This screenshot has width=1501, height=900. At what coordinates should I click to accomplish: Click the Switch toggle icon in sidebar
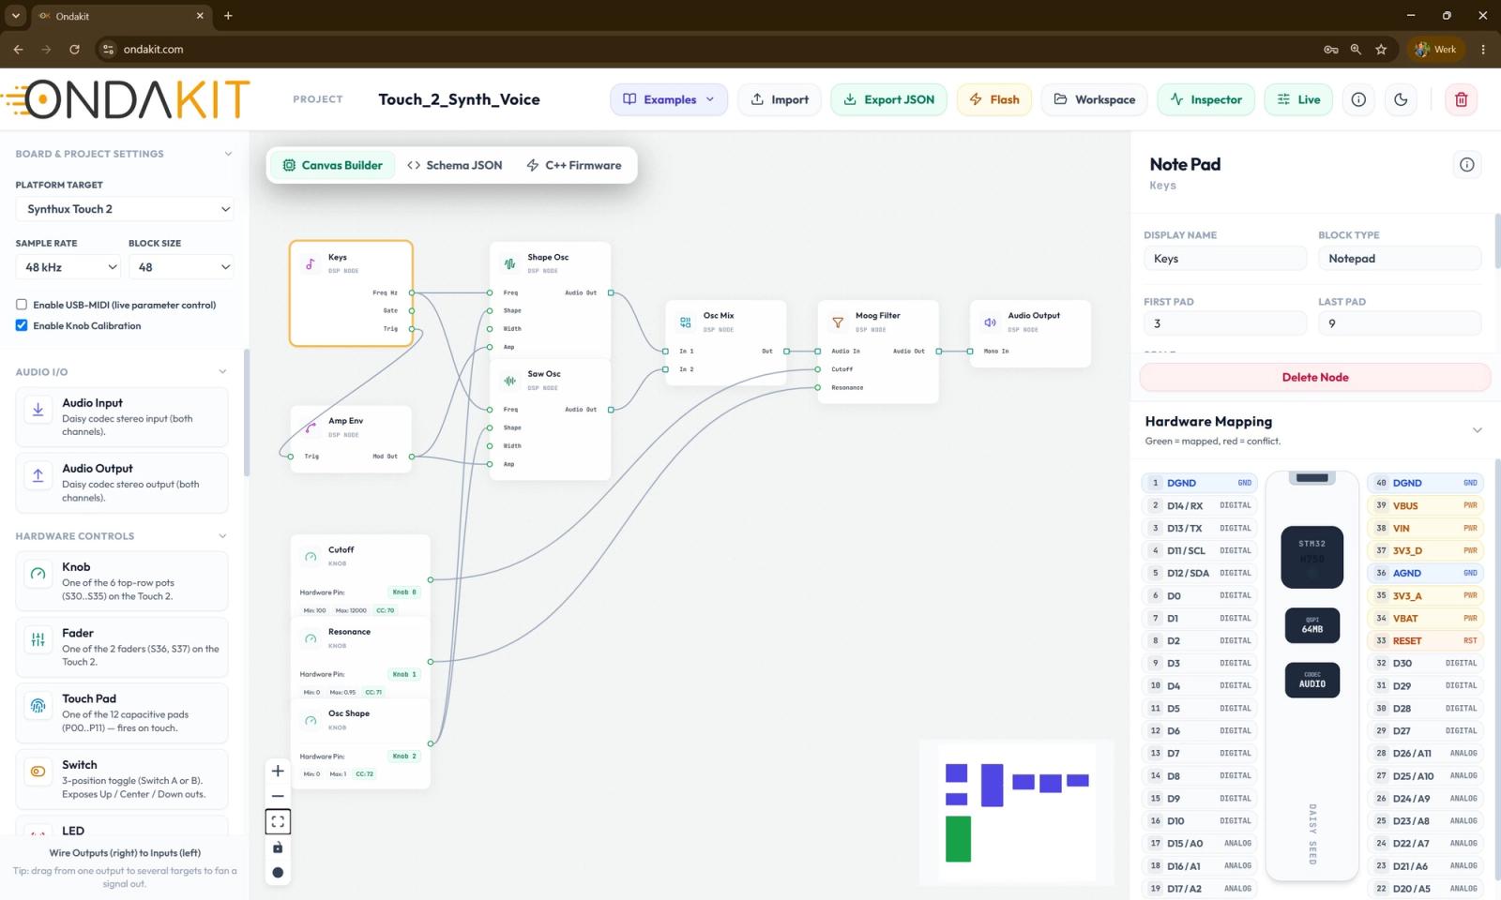[x=38, y=772]
